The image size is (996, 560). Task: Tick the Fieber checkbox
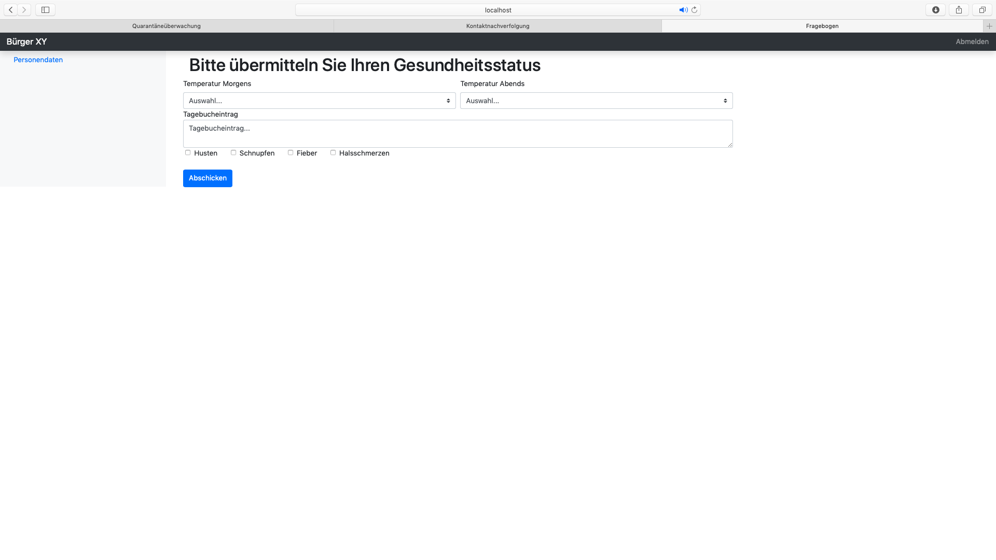click(x=290, y=152)
